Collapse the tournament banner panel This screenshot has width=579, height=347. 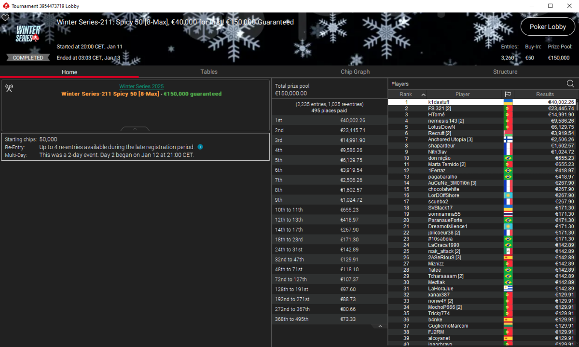pos(135,129)
